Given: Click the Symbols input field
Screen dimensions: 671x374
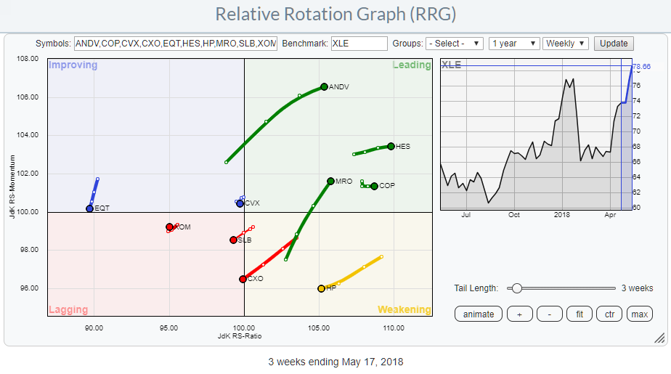Looking at the screenshot, I should click(x=175, y=44).
